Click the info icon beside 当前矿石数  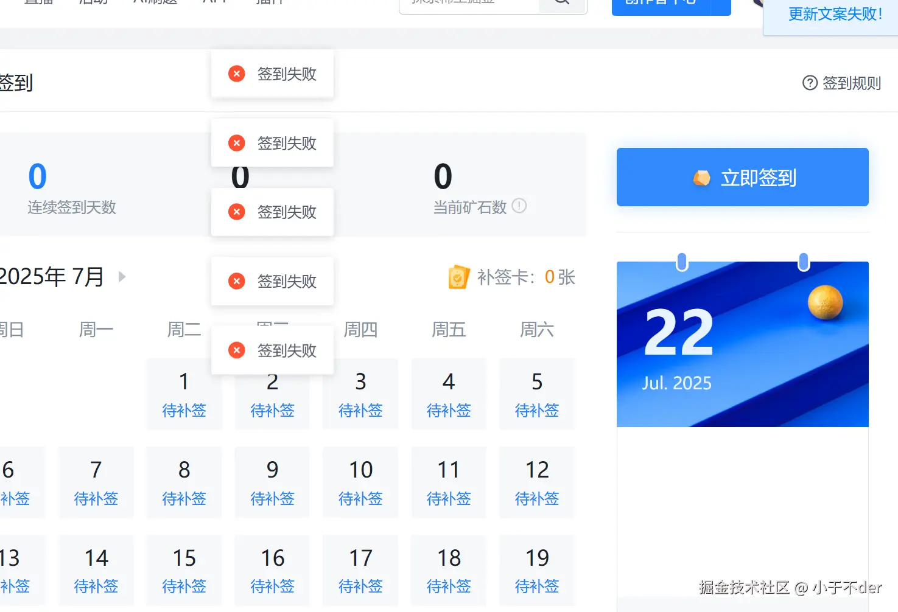coord(519,206)
